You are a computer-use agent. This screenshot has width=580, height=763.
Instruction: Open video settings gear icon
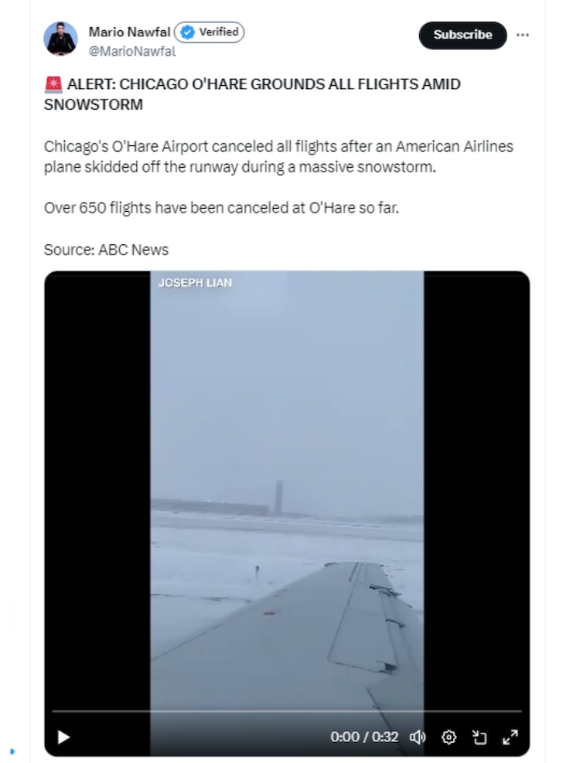pos(449,737)
